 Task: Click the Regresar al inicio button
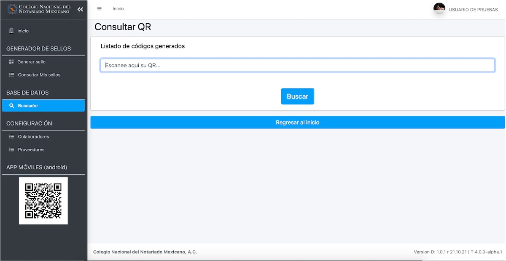click(298, 123)
